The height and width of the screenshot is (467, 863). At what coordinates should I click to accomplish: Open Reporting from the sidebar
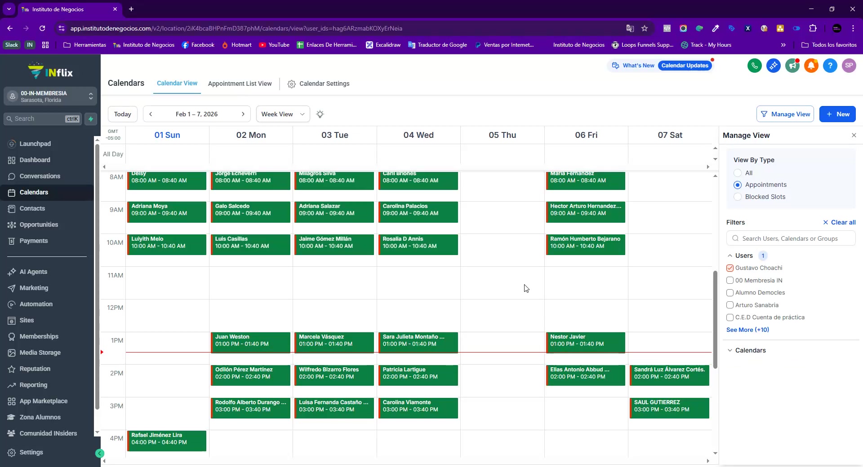33,385
